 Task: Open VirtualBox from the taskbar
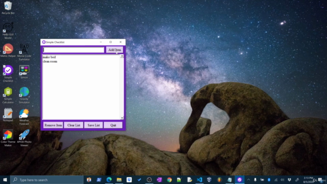(x=209, y=180)
